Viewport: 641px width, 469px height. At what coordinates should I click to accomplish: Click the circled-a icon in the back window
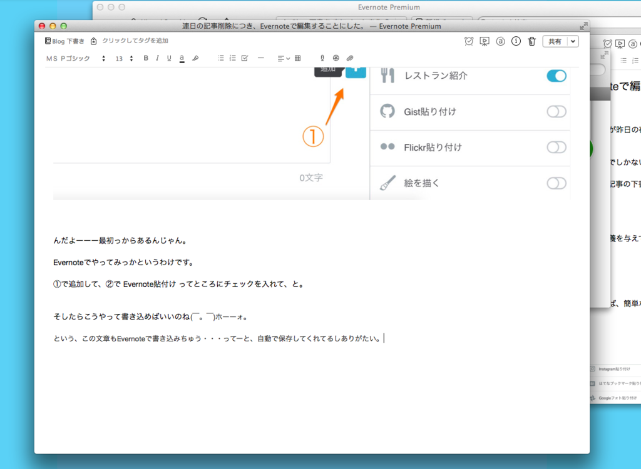coord(632,44)
